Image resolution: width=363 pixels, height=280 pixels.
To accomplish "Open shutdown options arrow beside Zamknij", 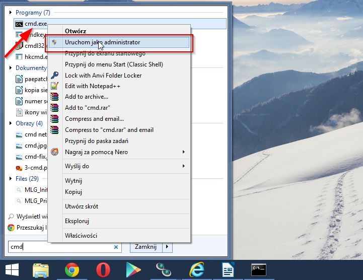I will pyautogui.click(x=167, y=247).
